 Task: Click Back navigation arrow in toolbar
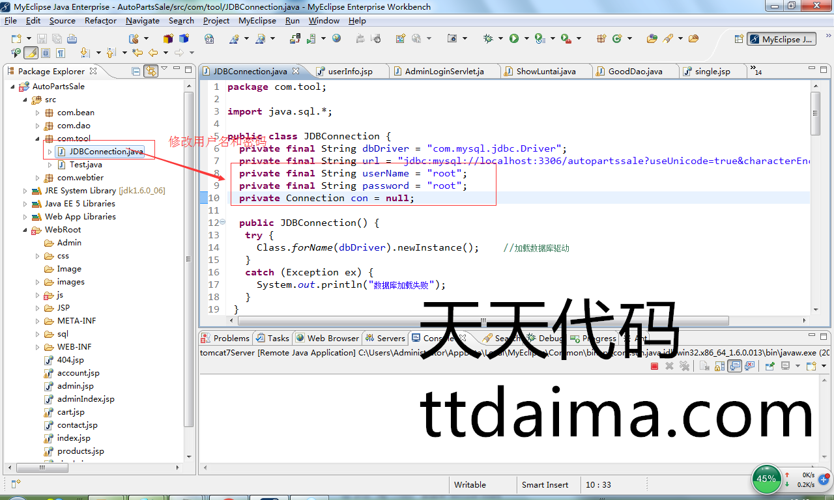[153, 53]
